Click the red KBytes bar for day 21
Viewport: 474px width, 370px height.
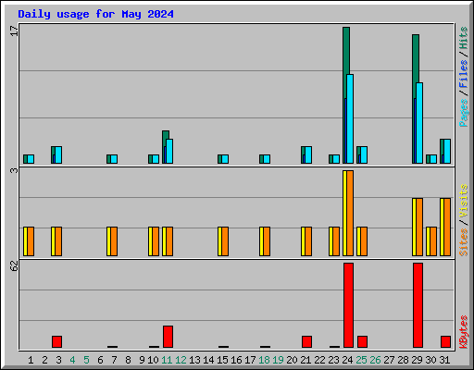[x=306, y=341]
